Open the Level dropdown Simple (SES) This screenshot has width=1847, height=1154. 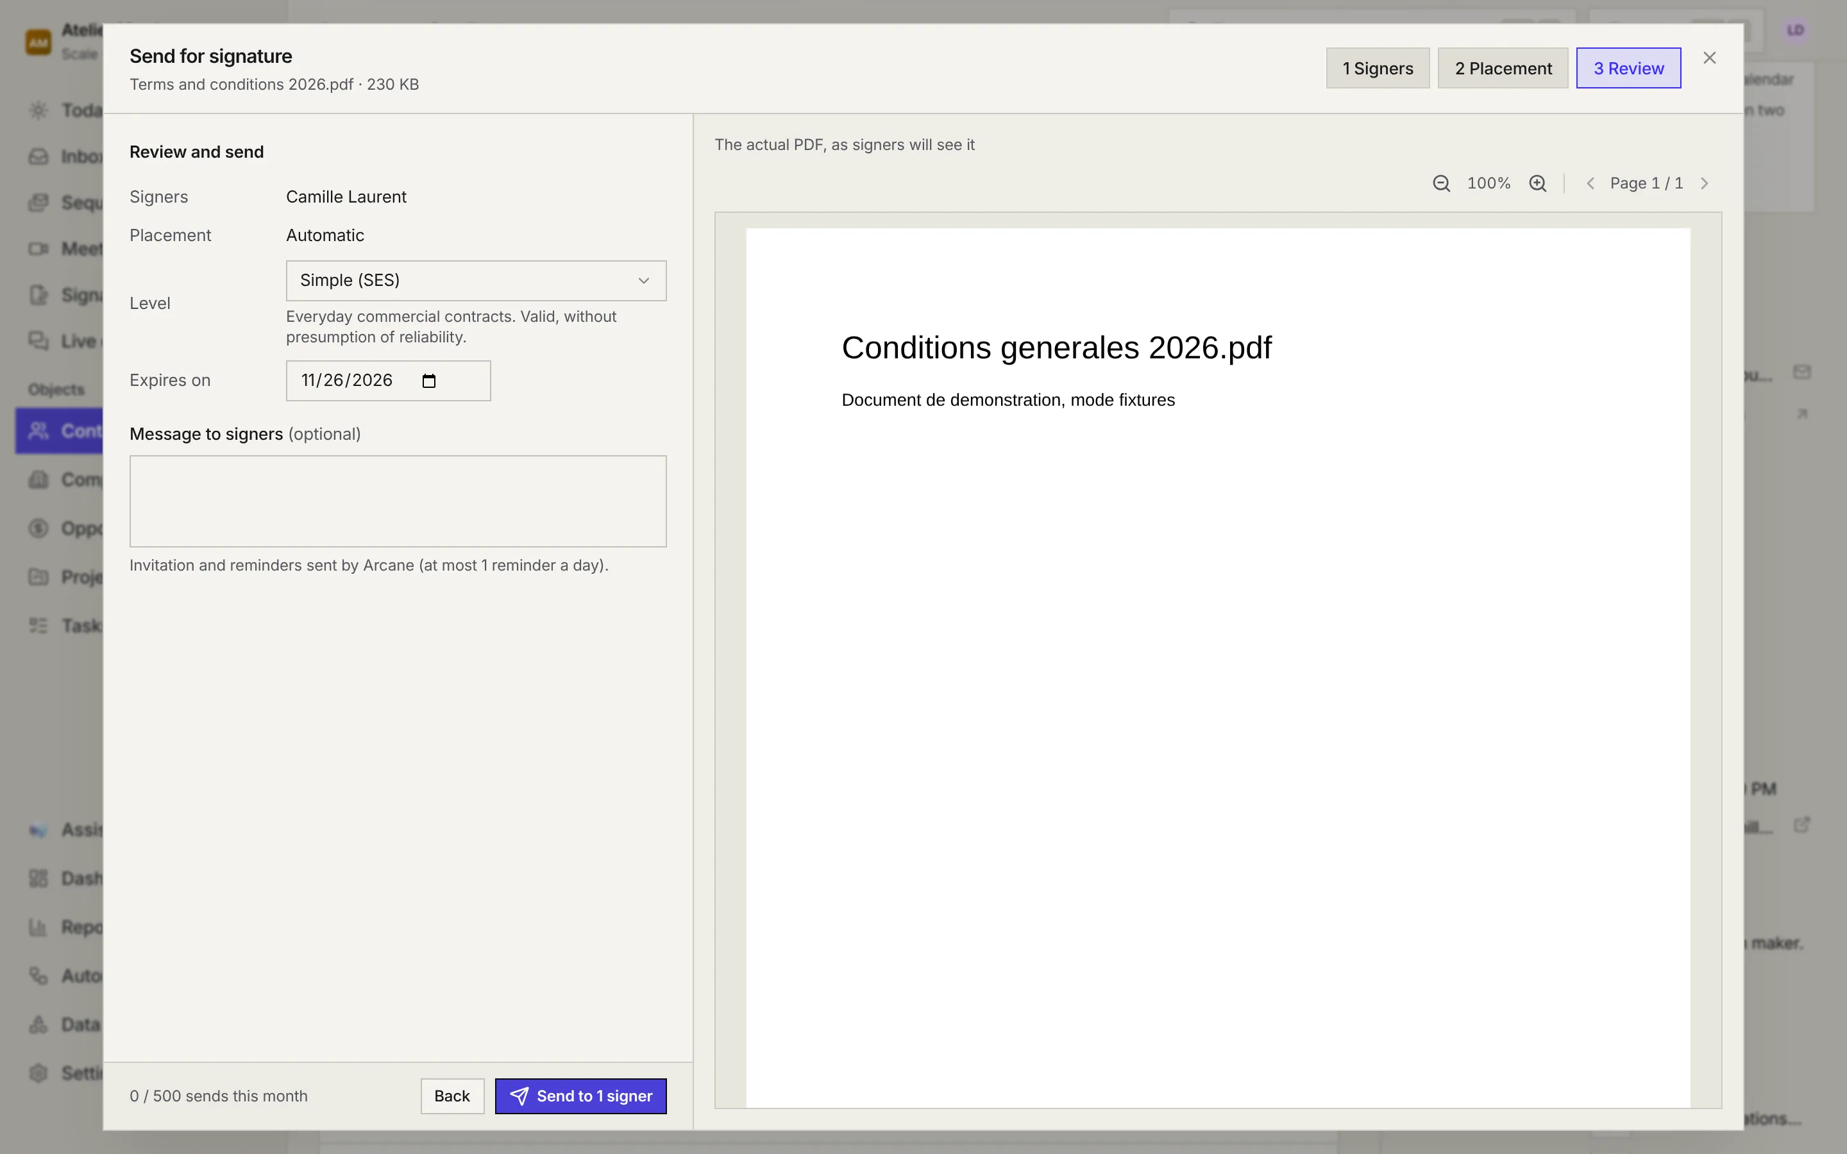[x=477, y=281]
